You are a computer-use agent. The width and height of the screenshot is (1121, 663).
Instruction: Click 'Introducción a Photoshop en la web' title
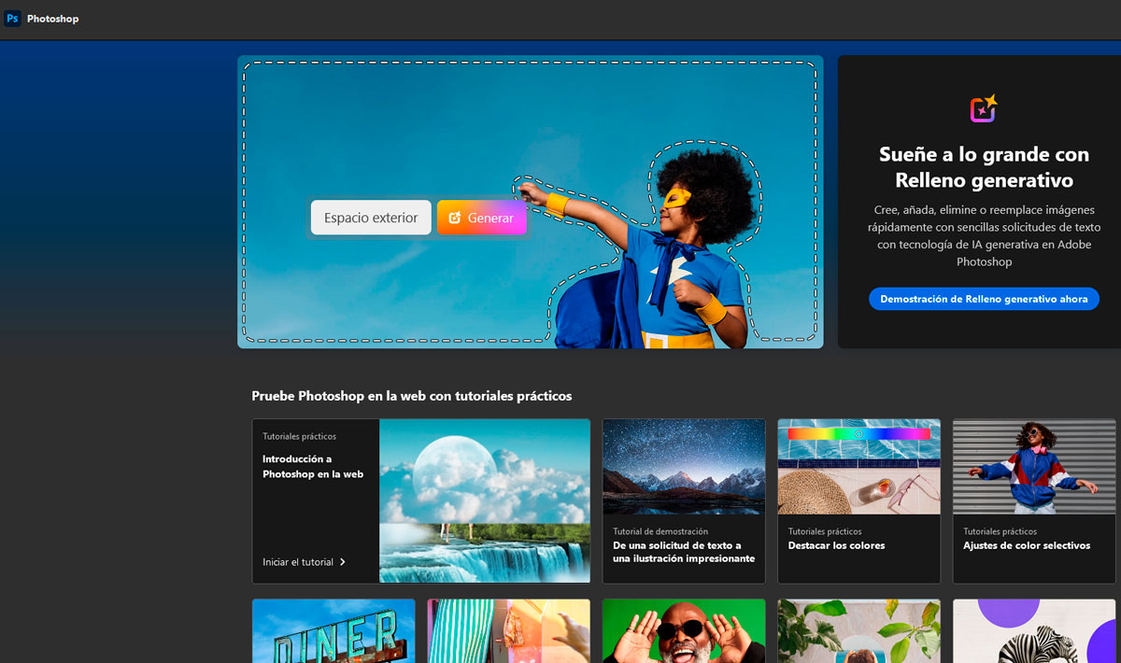[x=313, y=467]
